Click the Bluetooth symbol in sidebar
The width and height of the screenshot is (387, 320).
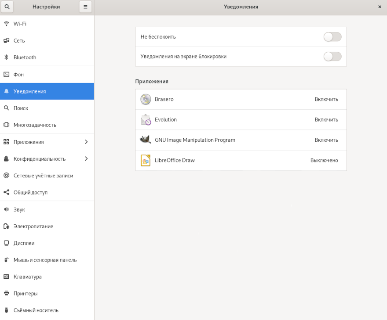click(x=7, y=58)
